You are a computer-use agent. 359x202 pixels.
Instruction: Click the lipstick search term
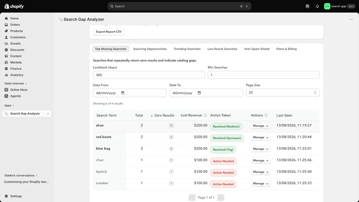[x=101, y=171]
